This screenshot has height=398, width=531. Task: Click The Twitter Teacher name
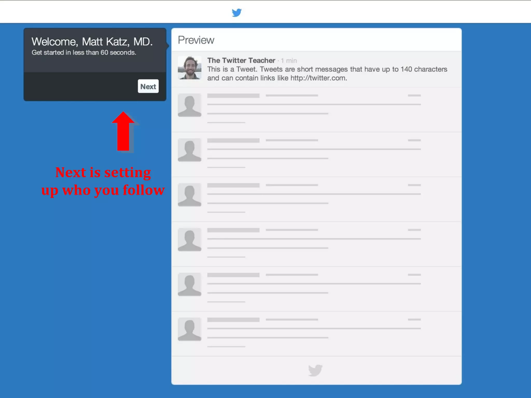click(x=241, y=60)
